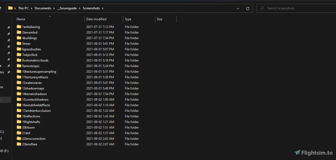Select the 14terrainshadows folder row
Viewport: 336px width, 160px height.
(34, 94)
